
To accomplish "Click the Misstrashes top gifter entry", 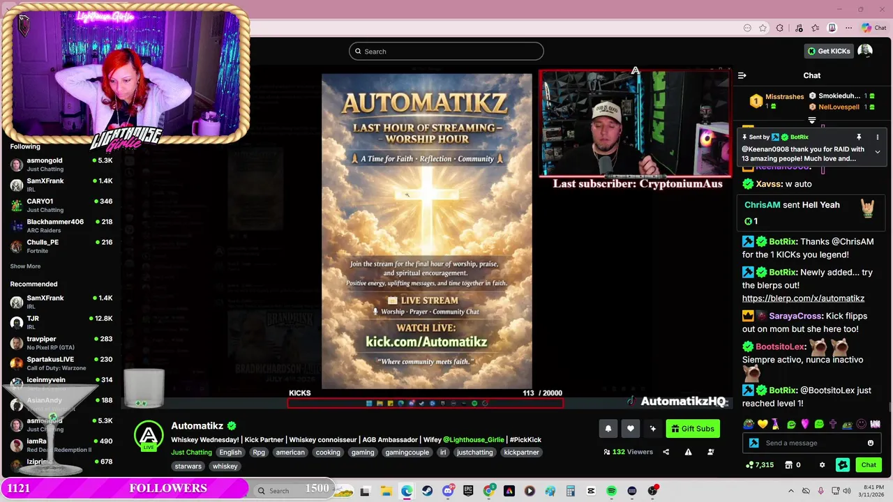I will (x=776, y=101).
